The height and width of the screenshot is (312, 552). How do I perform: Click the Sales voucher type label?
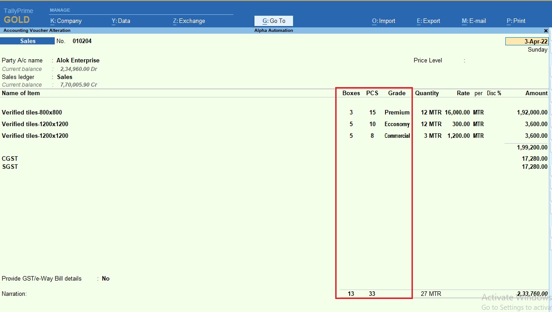pyautogui.click(x=27, y=41)
